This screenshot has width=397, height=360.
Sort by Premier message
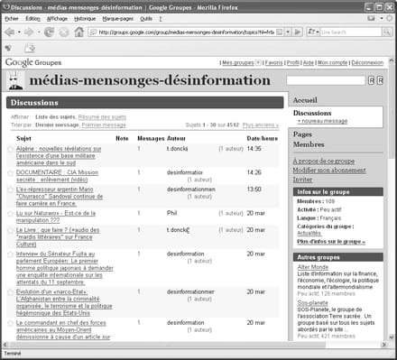(x=104, y=125)
